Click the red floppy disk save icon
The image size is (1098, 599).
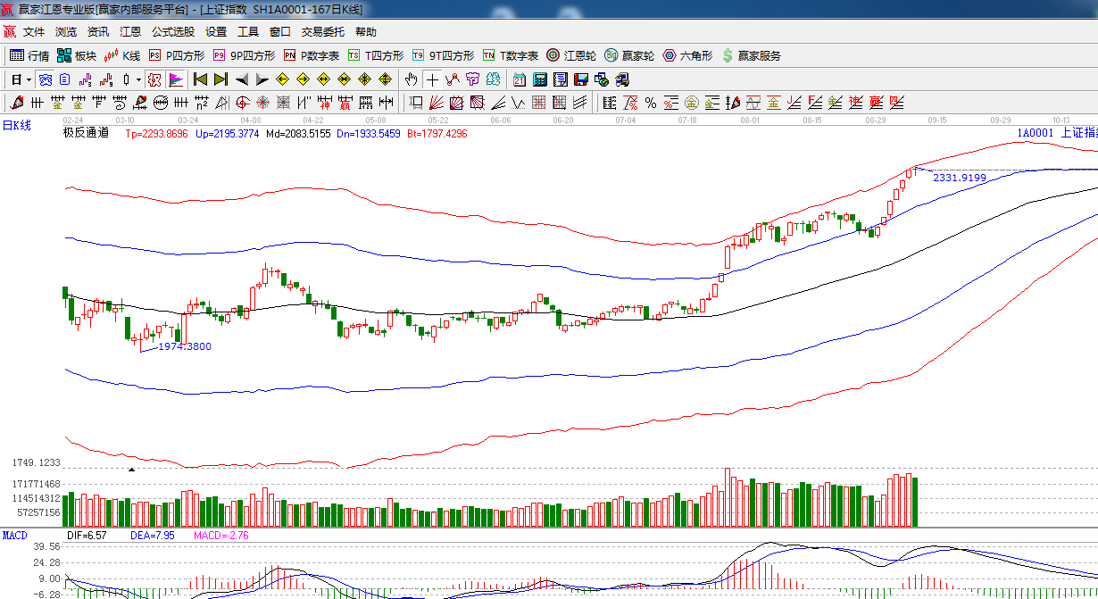click(x=580, y=79)
